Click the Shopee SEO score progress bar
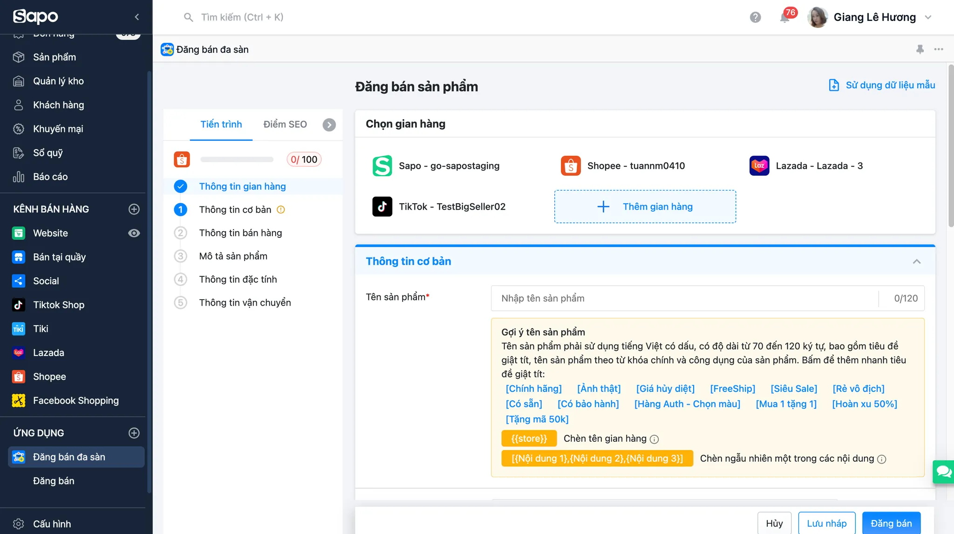 [237, 159]
